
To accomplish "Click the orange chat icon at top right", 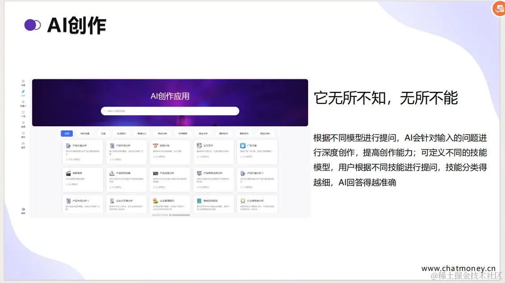I will pyautogui.click(x=499, y=8).
